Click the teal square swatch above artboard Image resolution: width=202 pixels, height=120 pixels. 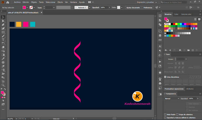point(33,24)
